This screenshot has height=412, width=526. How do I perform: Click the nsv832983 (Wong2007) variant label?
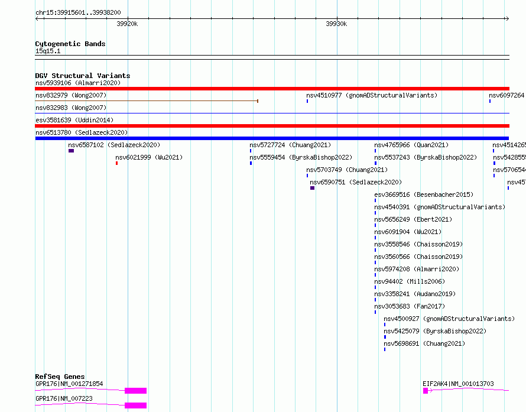pyautogui.click(x=71, y=108)
